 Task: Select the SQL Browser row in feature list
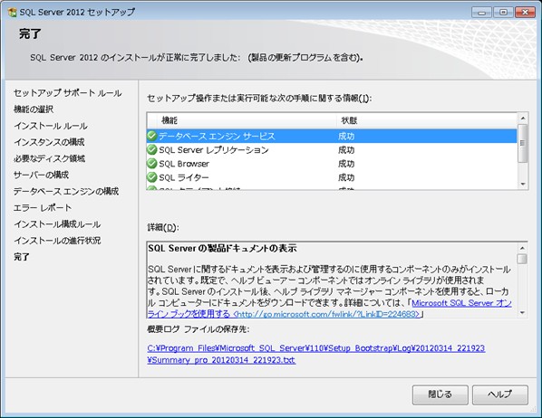pyautogui.click(x=332, y=164)
